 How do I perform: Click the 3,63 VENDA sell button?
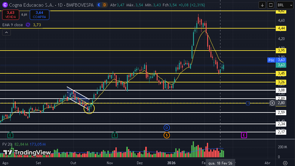[11, 15]
